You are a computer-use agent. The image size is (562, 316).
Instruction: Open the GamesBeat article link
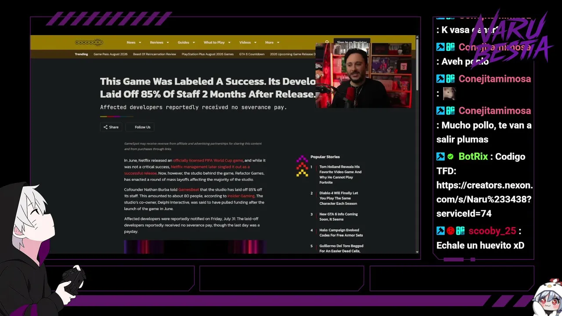pos(188,190)
